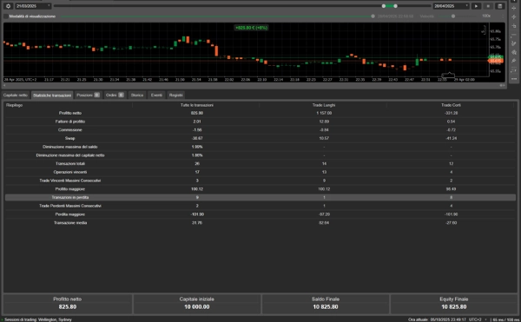Click left handle of date range slider
The height and width of the screenshot is (322, 521).
point(384,6)
